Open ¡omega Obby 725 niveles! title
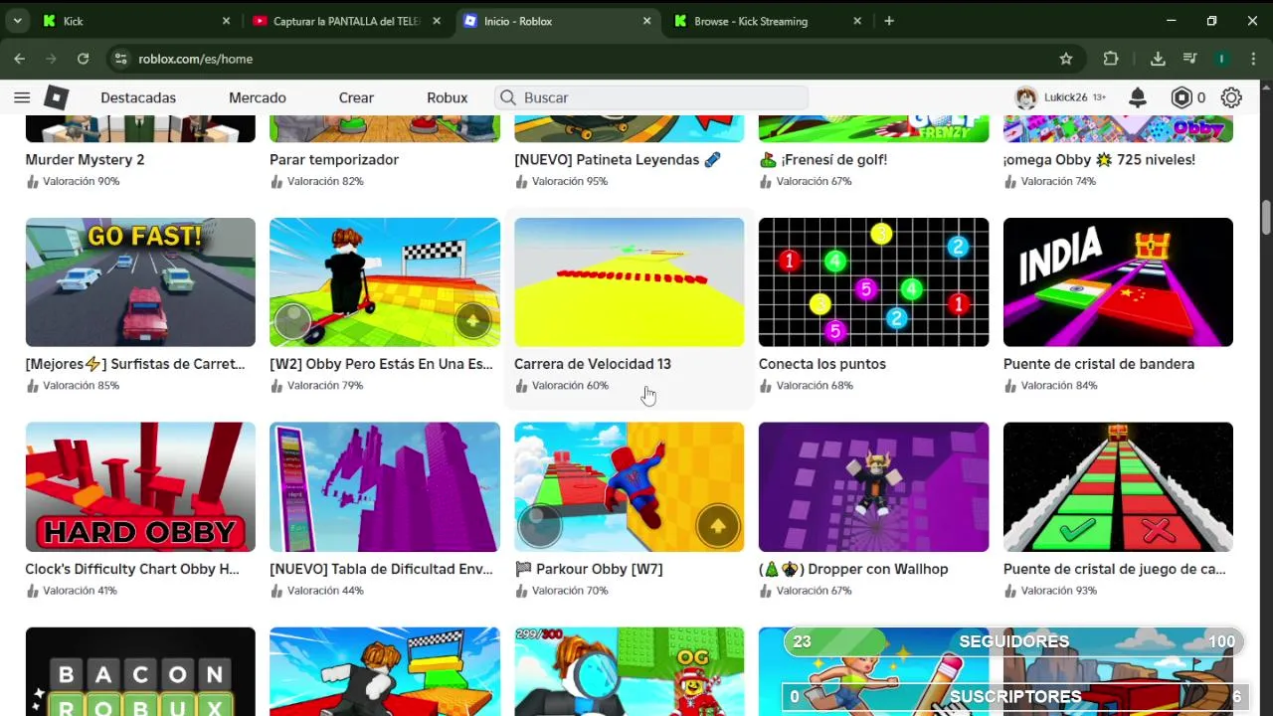 coord(1099,159)
